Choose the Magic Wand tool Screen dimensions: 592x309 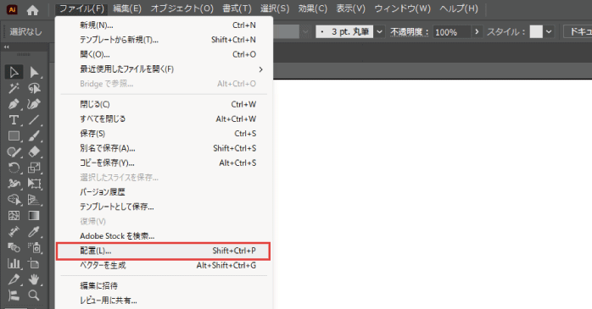click(x=14, y=88)
